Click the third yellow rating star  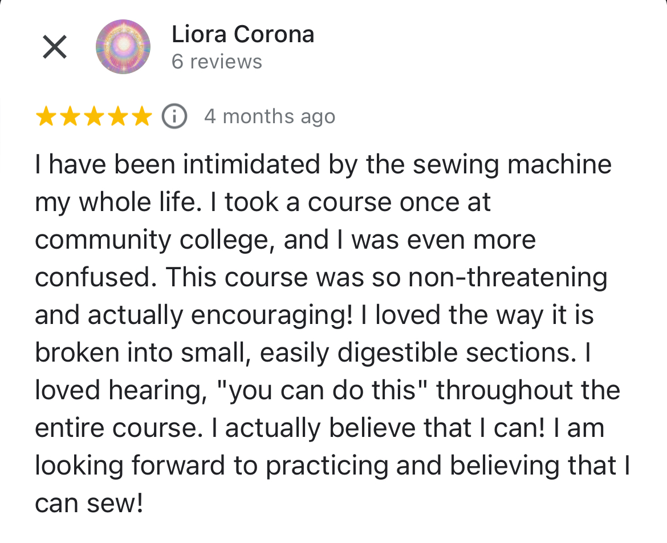coord(93,116)
